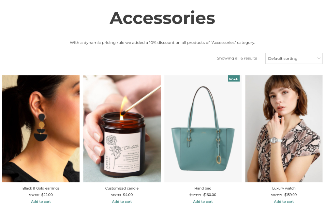Click the Customized candle title link

[122, 188]
